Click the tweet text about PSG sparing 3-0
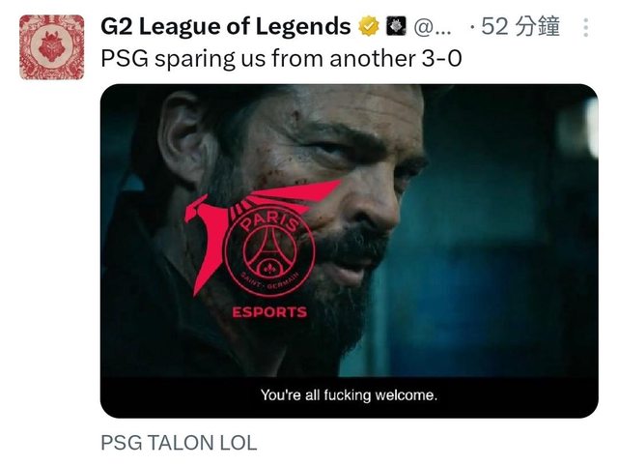This screenshot has height=466, width=618. pos(281,59)
